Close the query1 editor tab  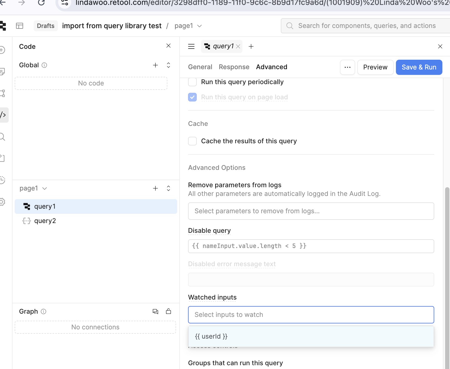[238, 46]
